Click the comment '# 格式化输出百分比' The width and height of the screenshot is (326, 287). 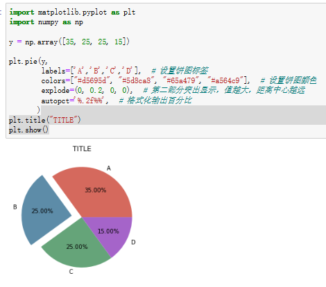point(155,101)
